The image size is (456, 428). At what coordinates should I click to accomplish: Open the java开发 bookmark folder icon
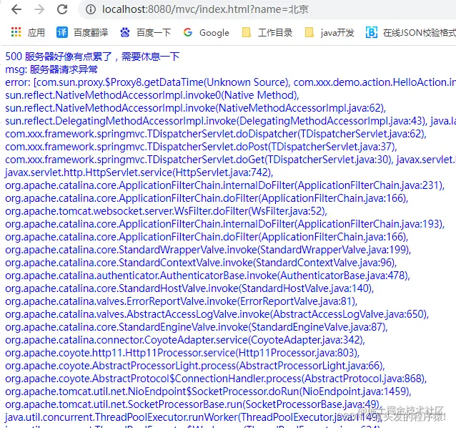point(309,32)
